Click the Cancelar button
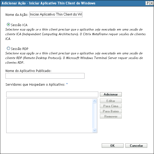Screen dimensions: 154x154 click(x=136, y=145)
